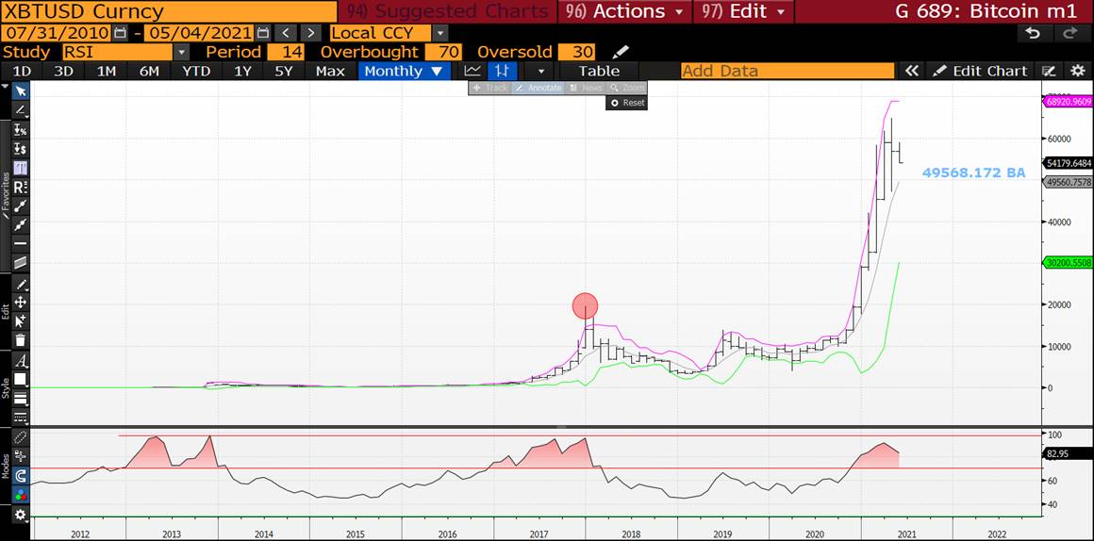
Task: Click the undo arrow icon
Action: pos(1033,33)
